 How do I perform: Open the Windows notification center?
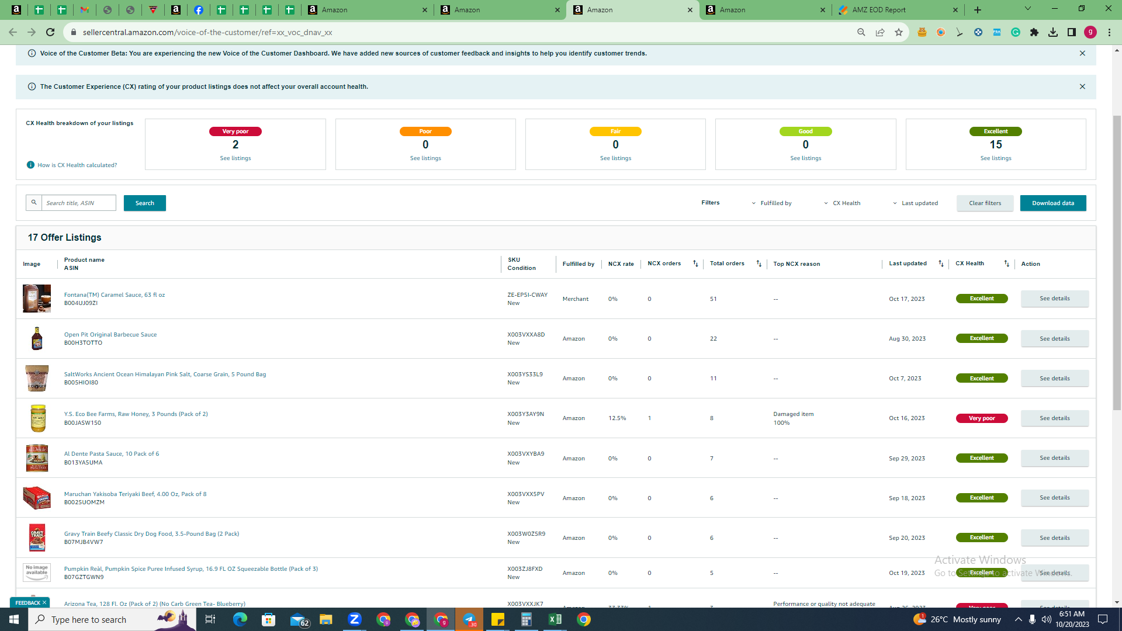(1103, 619)
